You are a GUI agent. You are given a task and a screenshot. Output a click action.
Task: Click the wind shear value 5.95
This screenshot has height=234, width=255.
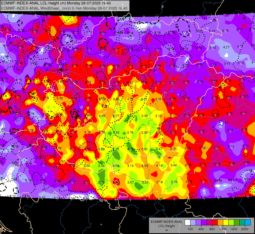click(102, 116)
